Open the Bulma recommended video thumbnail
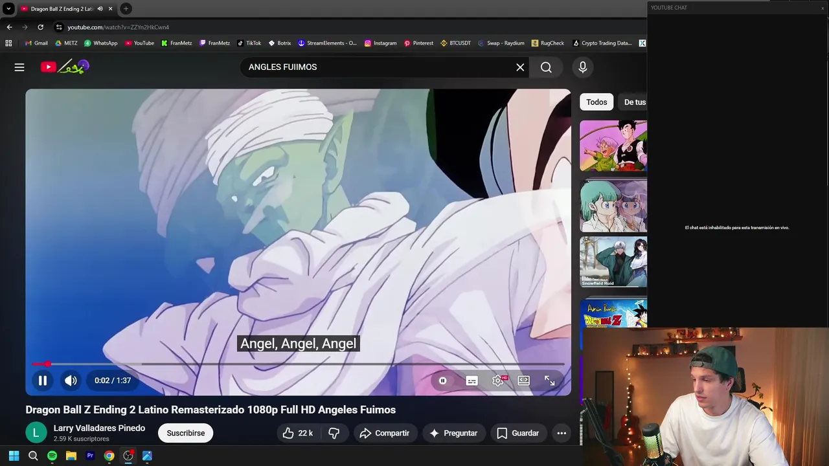The width and height of the screenshot is (829, 466). click(613, 206)
